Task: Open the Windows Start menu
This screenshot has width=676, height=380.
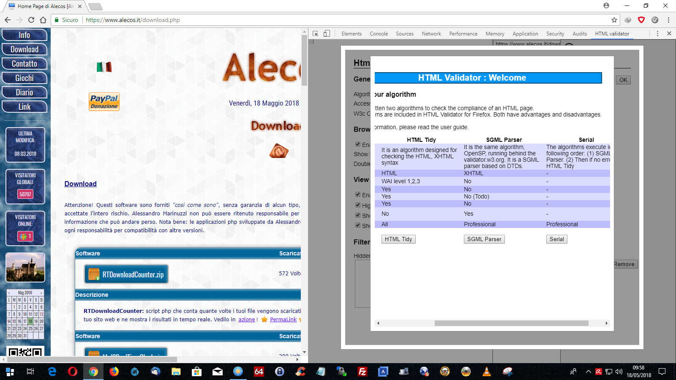Action: coord(10,372)
